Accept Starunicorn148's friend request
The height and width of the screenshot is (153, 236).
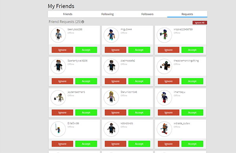(x=139, y=113)
